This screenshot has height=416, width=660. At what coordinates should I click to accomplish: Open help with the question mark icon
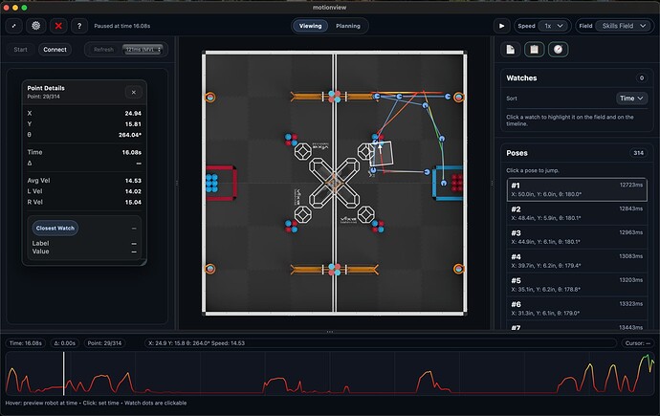pos(79,26)
